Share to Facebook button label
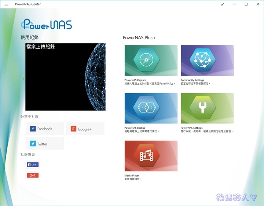Viewport: 264px width, 206px height. 45,129
